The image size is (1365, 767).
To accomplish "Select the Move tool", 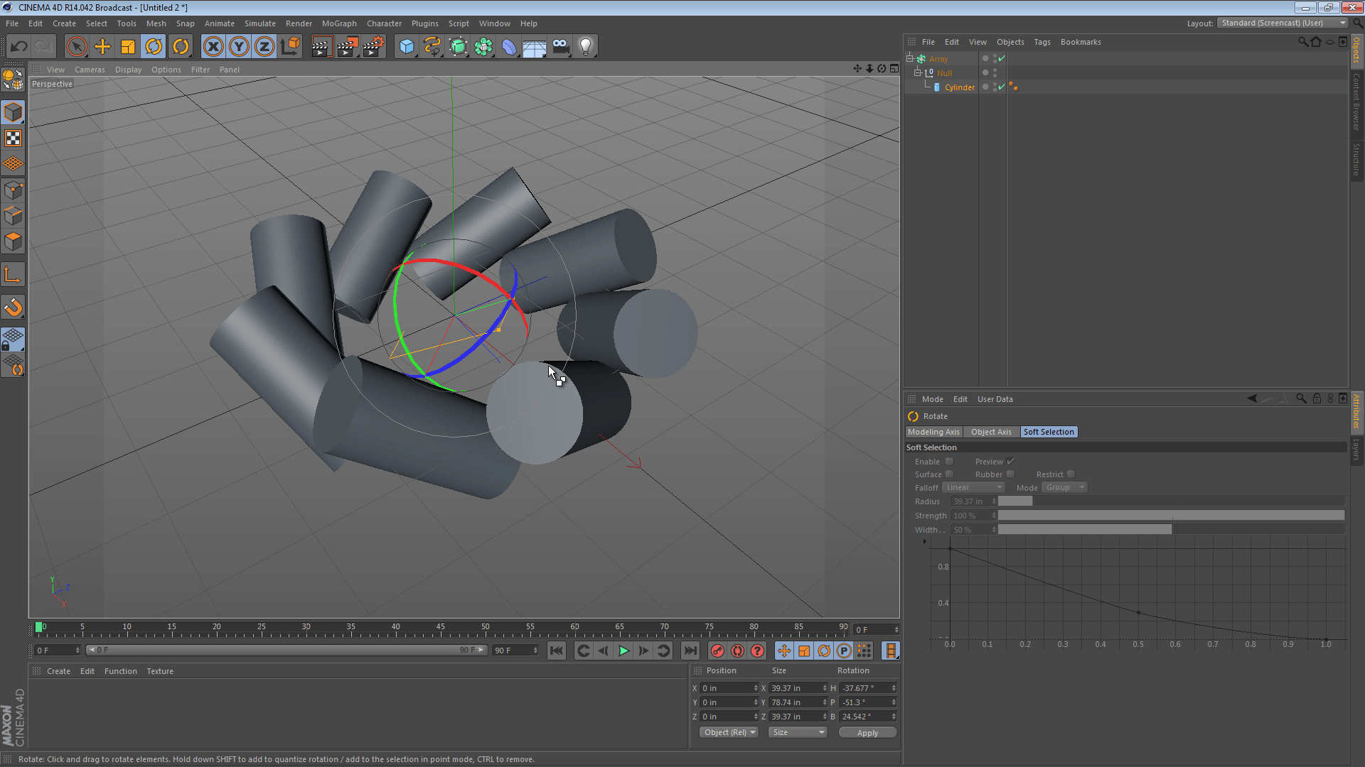I will click(102, 45).
